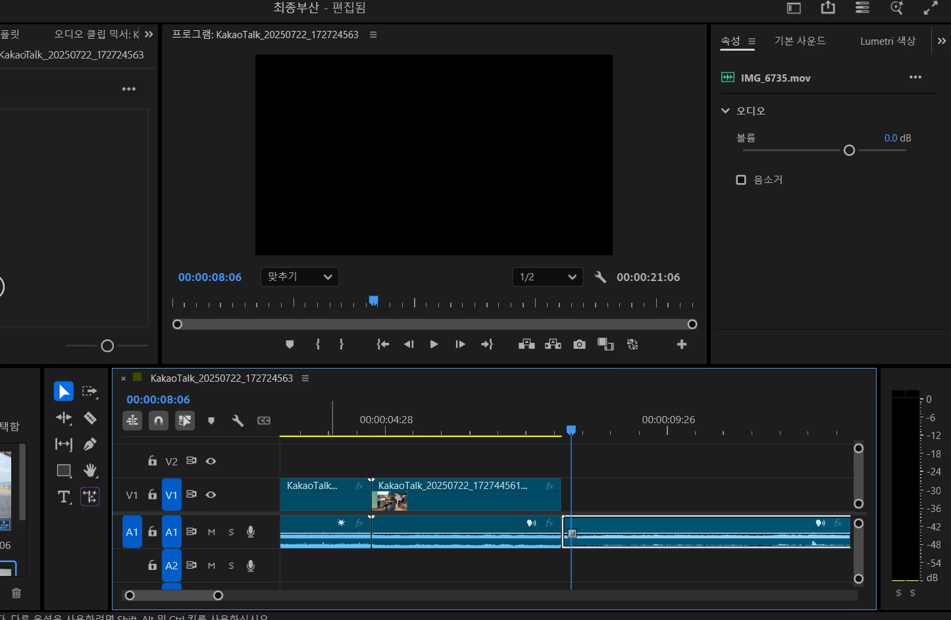Show hidden tabs next to 오디오 클립 믹서
Image resolution: width=951 pixels, height=620 pixels.
(x=149, y=34)
